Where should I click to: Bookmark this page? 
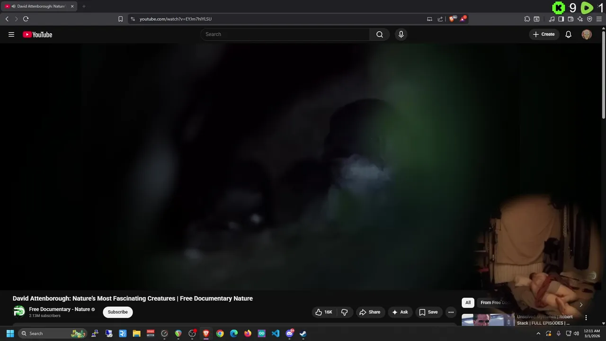click(120, 19)
